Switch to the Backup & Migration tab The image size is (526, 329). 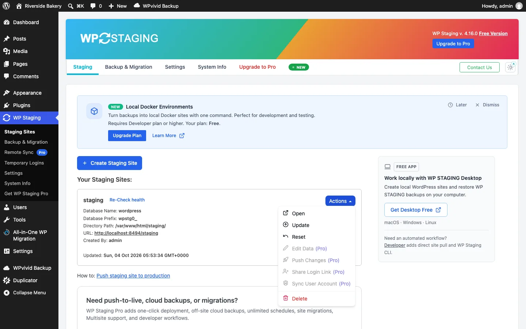point(129,67)
